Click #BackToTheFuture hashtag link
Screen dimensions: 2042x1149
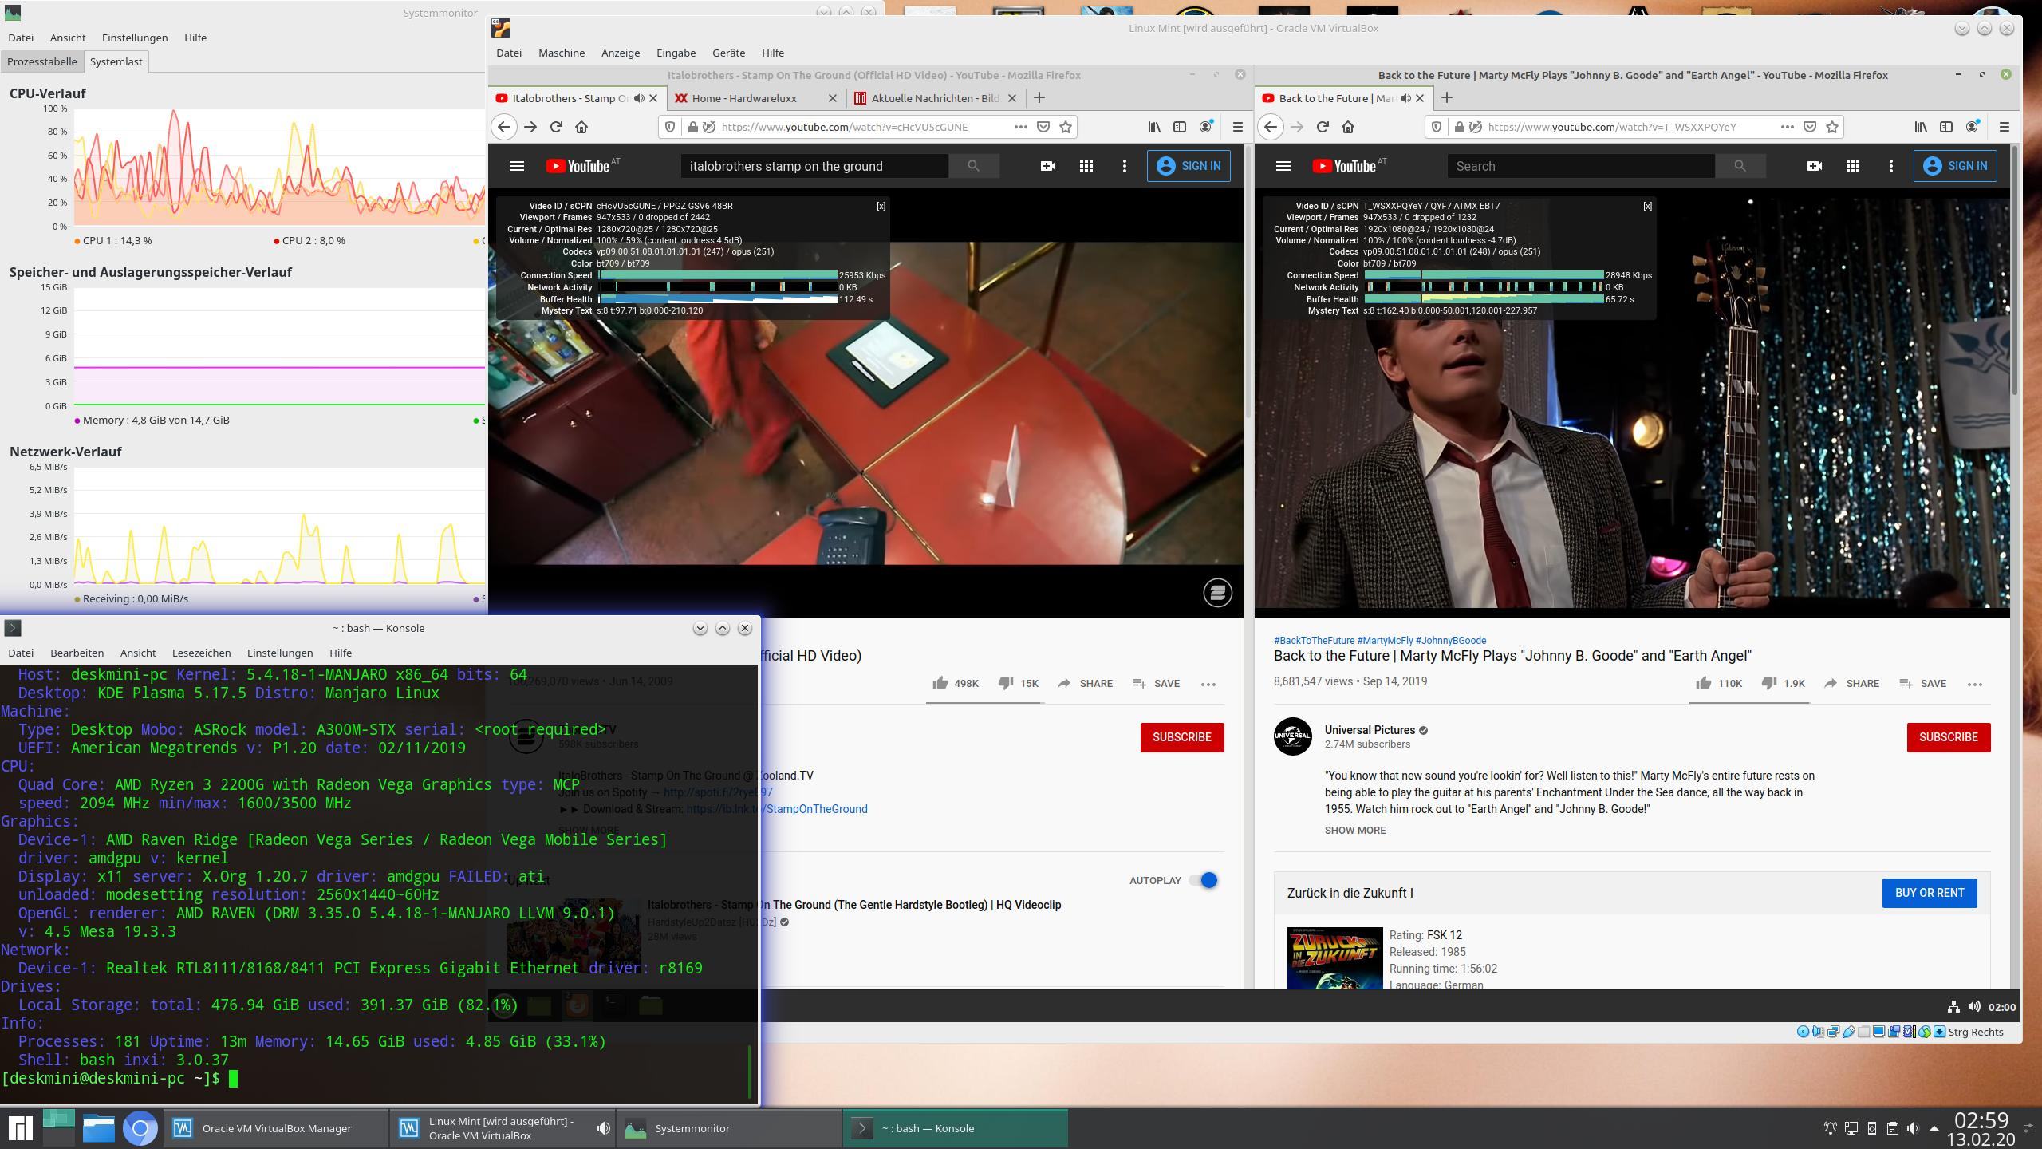(1314, 640)
